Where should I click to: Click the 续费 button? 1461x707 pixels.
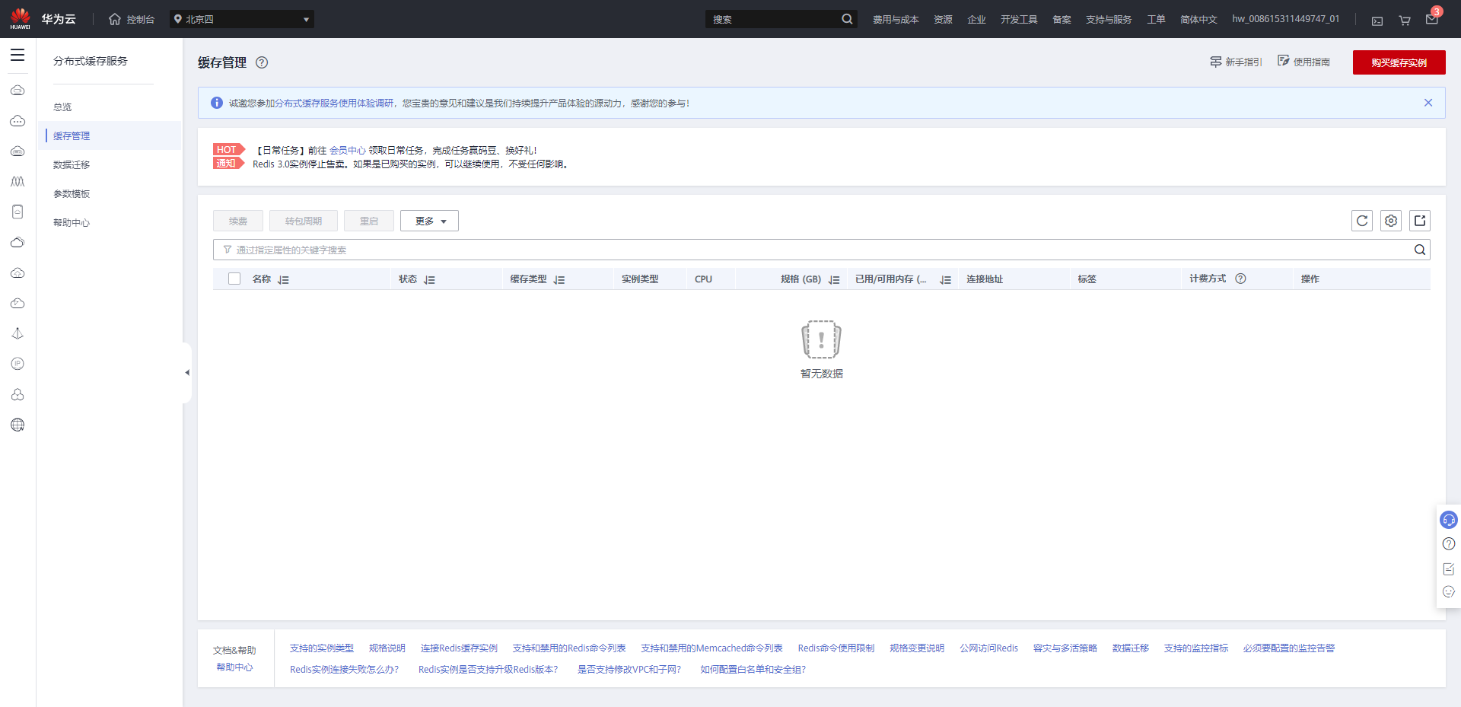click(238, 221)
